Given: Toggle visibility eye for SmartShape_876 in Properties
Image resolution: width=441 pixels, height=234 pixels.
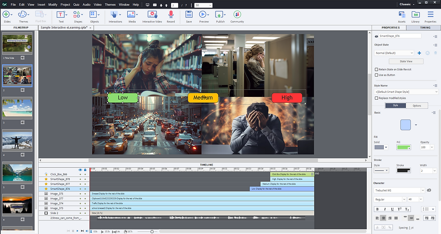Looking at the screenshot, I should click(x=376, y=36).
